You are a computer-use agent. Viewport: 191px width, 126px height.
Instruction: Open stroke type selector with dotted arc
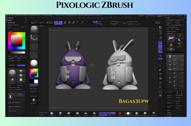34,38
